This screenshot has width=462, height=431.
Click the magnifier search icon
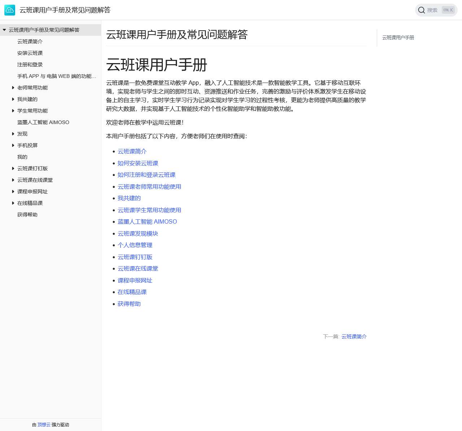(421, 10)
